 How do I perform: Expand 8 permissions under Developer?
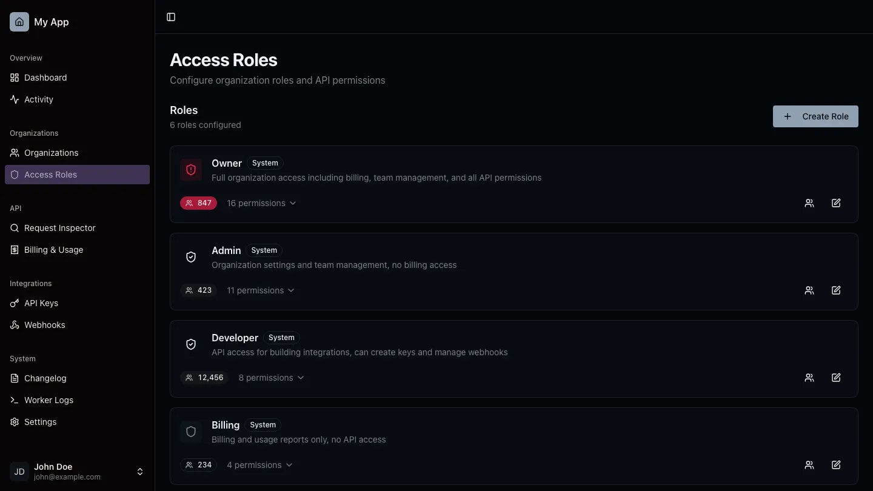pyautogui.click(x=271, y=378)
